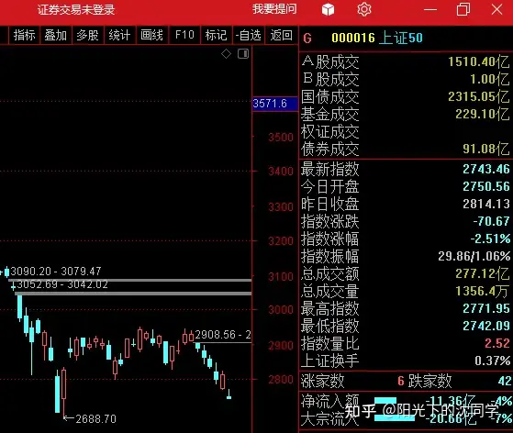Image resolution: width=513 pixels, height=433 pixels.
Task: Click the 3D cube icon in title bar
Action: (328, 9)
